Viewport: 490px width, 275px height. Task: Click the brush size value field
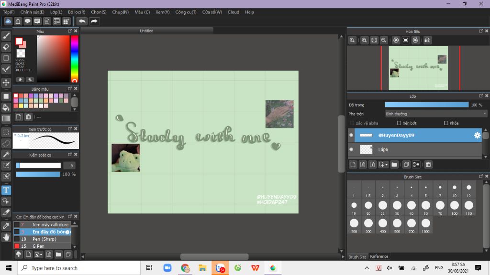click(69, 165)
